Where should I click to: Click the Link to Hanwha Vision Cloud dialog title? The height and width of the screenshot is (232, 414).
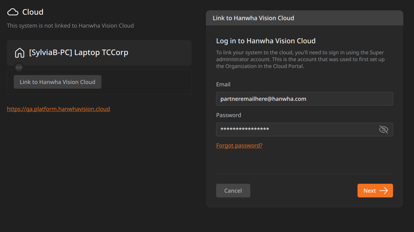coord(253,18)
